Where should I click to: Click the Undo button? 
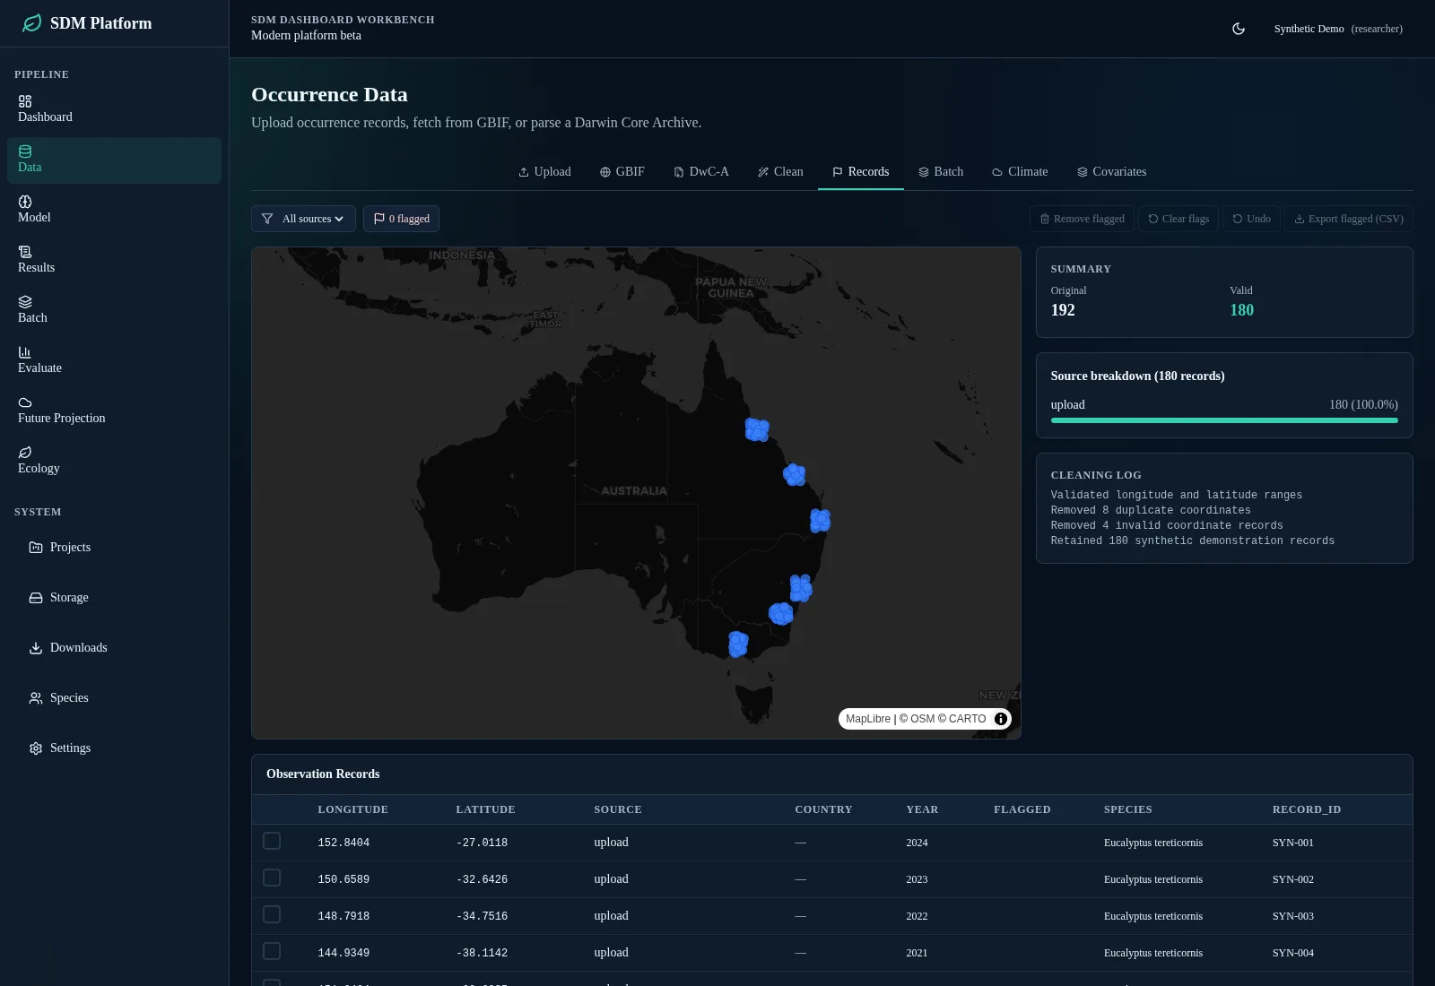[1251, 219]
